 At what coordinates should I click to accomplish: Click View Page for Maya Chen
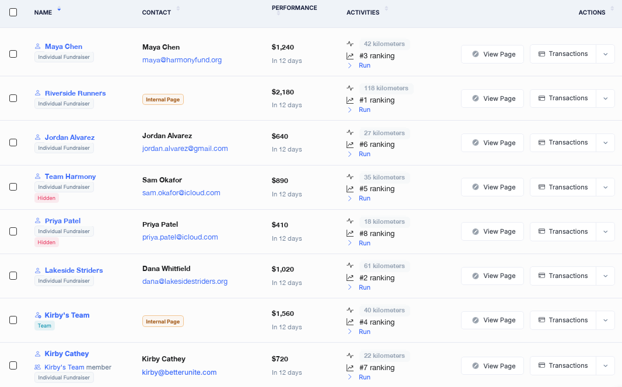pos(492,54)
